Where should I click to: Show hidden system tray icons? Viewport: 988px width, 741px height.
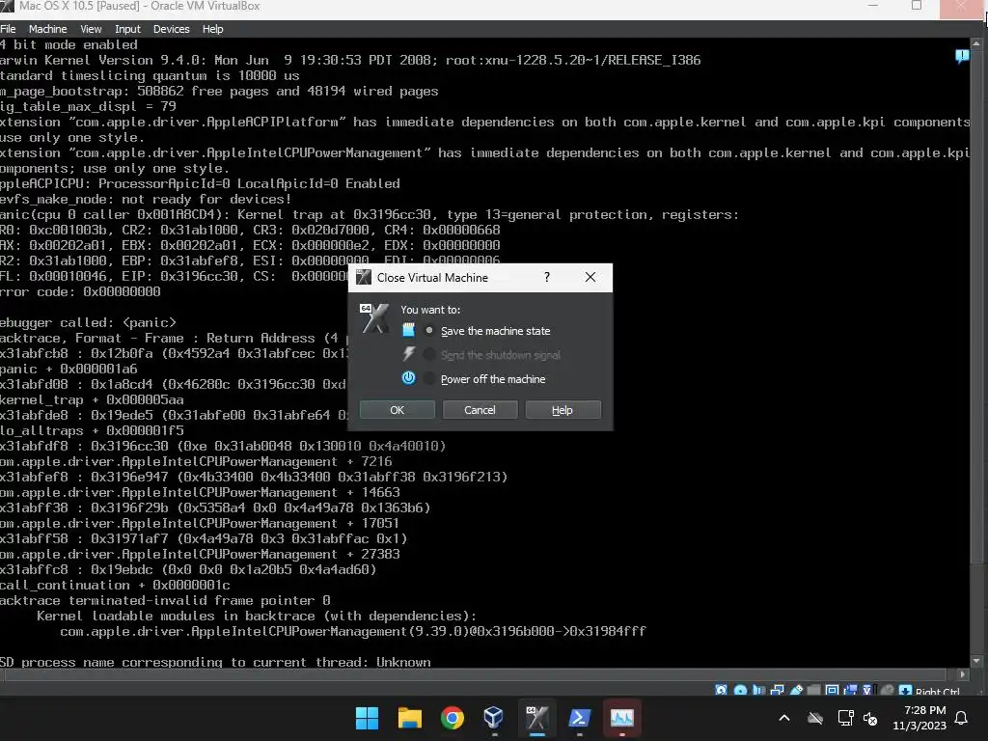click(784, 718)
